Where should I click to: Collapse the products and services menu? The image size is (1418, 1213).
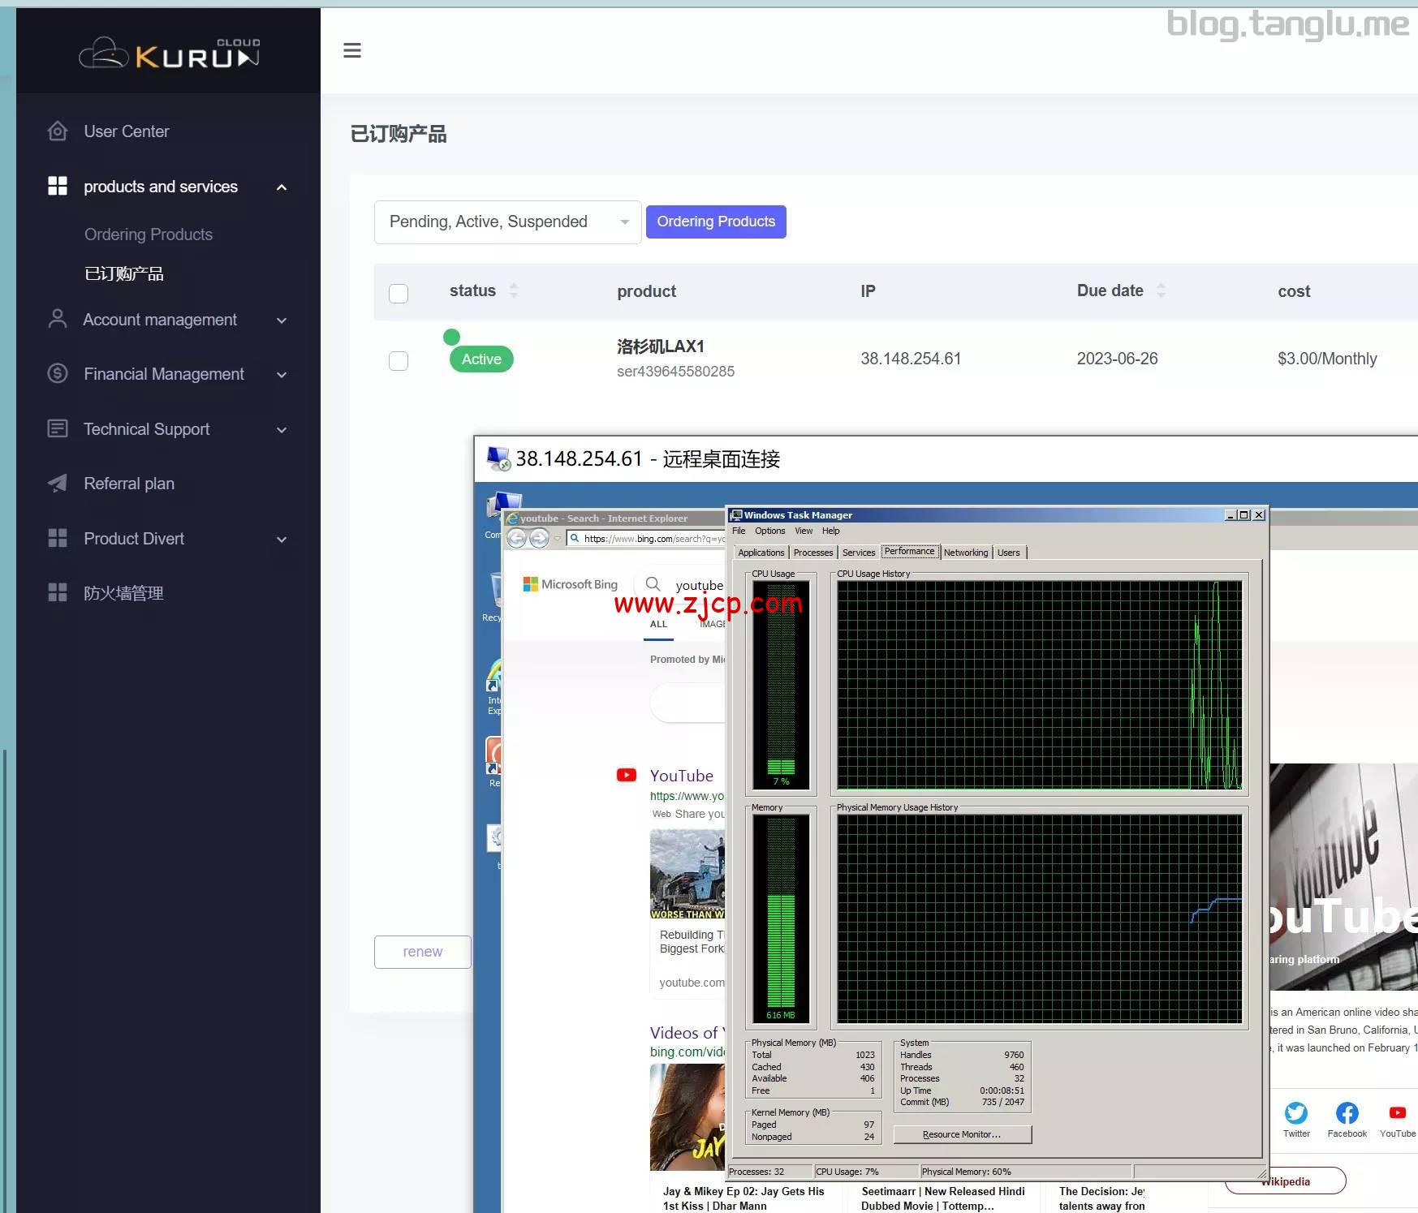coord(282,187)
